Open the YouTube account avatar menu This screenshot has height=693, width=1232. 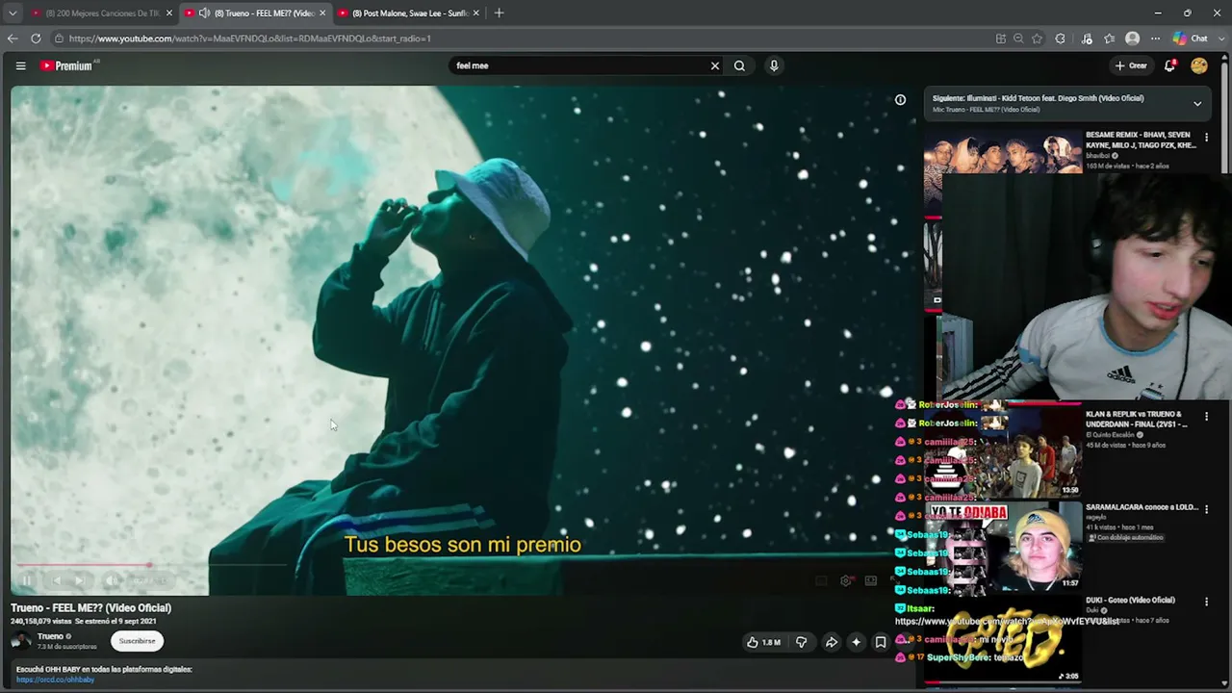coord(1198,65)
